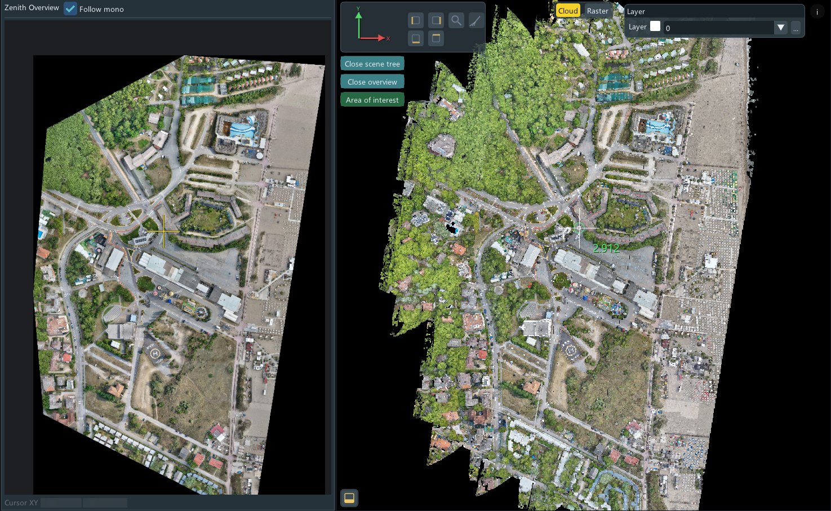Click the white Layer color swatch
This screenshot has height=511, width=831.
click(655, 26)
